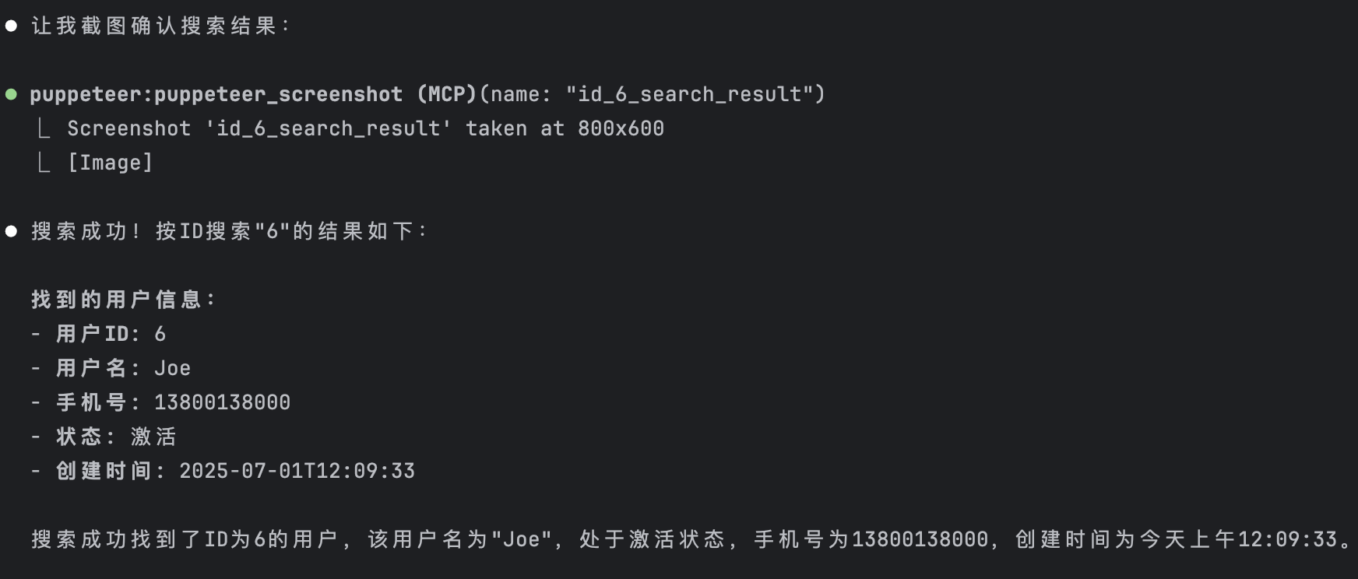Click the branch marker beside the Screenshot line
This screenshot has width=1358, height=579.
[44, 128]
